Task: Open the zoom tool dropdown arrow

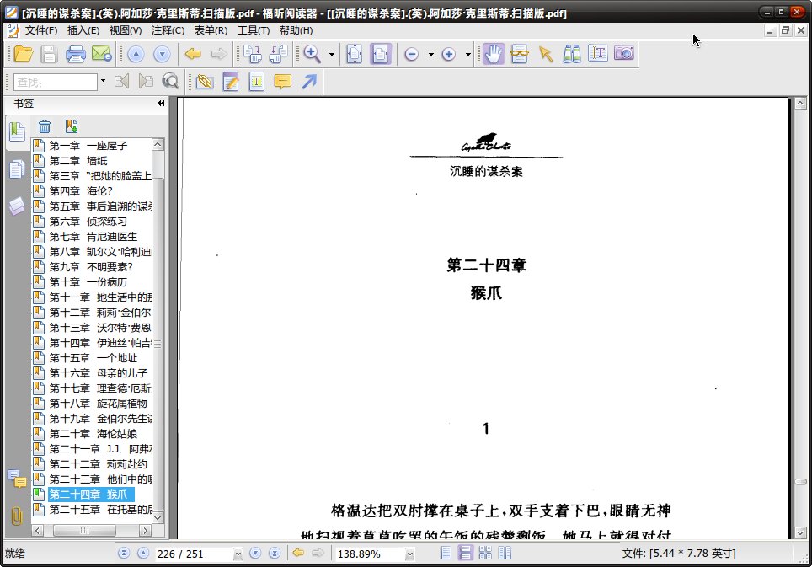Action: pyautogui.click(x=331, y=54)
